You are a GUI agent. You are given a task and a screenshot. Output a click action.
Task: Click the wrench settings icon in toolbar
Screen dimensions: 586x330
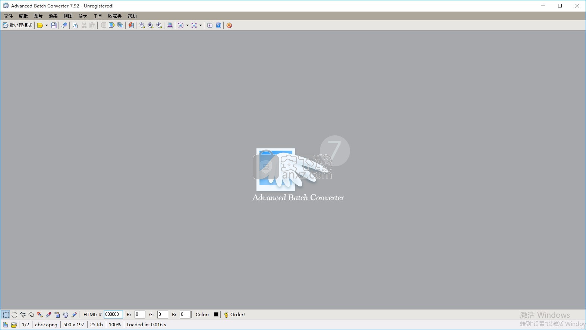(64, 25)
